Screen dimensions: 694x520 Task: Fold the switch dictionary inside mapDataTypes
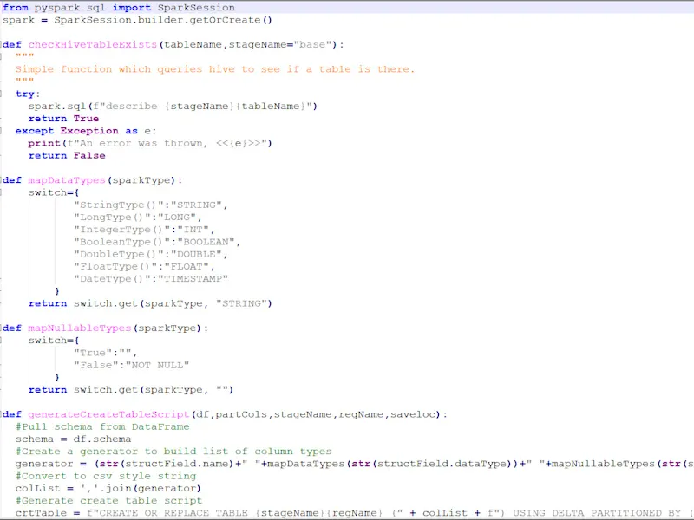pyautogui.click(x=2, y=192)
